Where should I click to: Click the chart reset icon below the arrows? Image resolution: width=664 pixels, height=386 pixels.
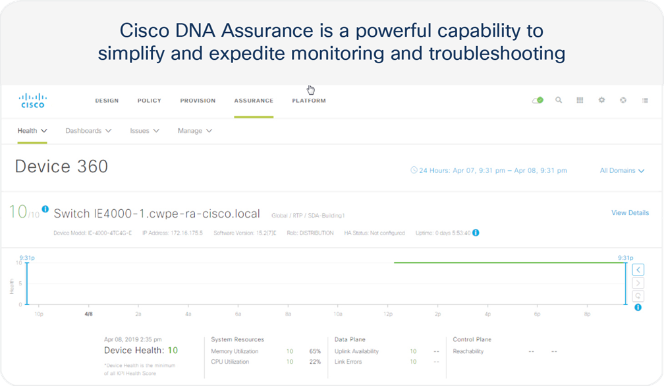click(x=638, y=296)
